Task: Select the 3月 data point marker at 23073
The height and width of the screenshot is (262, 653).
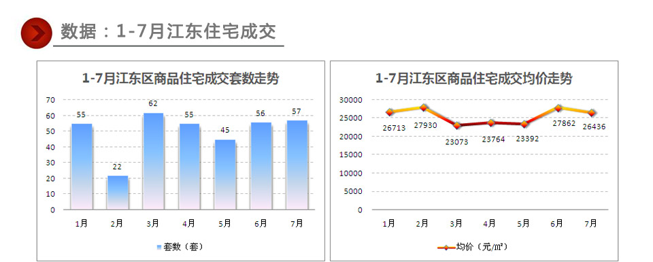Action: [457, 125]
